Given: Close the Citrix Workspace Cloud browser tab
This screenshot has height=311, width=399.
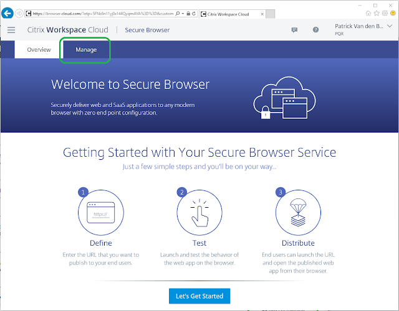Looking at the screenshot, I should click(x=262, y=14).
